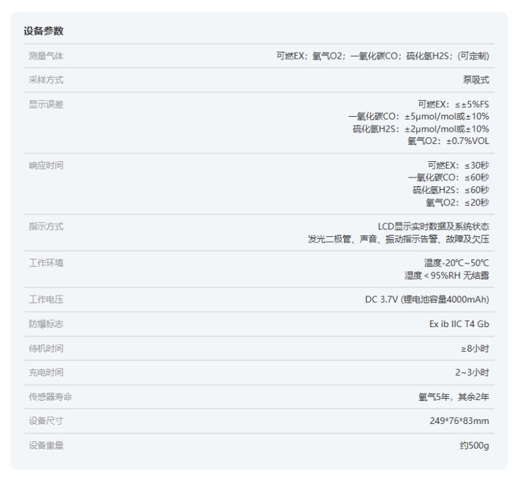
Task: Select the 工作环境 label
Action: tap(44, 263)
